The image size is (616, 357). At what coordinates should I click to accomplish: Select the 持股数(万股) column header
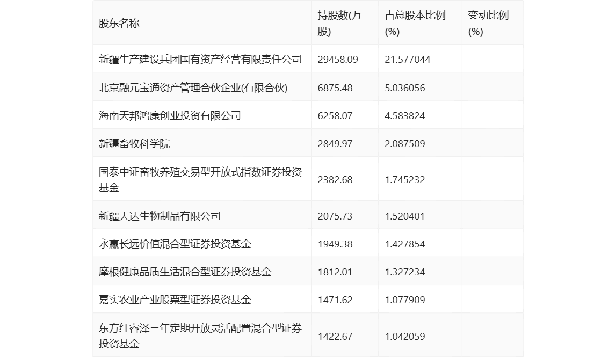(x=339, y=23)
